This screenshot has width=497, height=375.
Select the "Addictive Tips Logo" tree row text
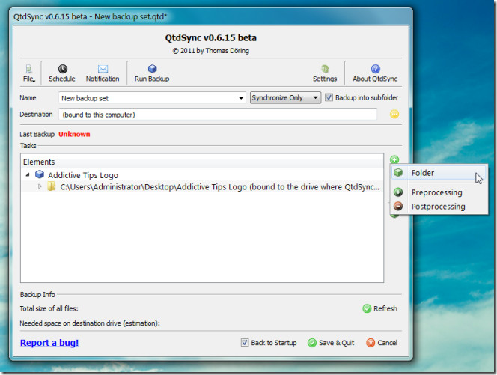pos(83,175)
